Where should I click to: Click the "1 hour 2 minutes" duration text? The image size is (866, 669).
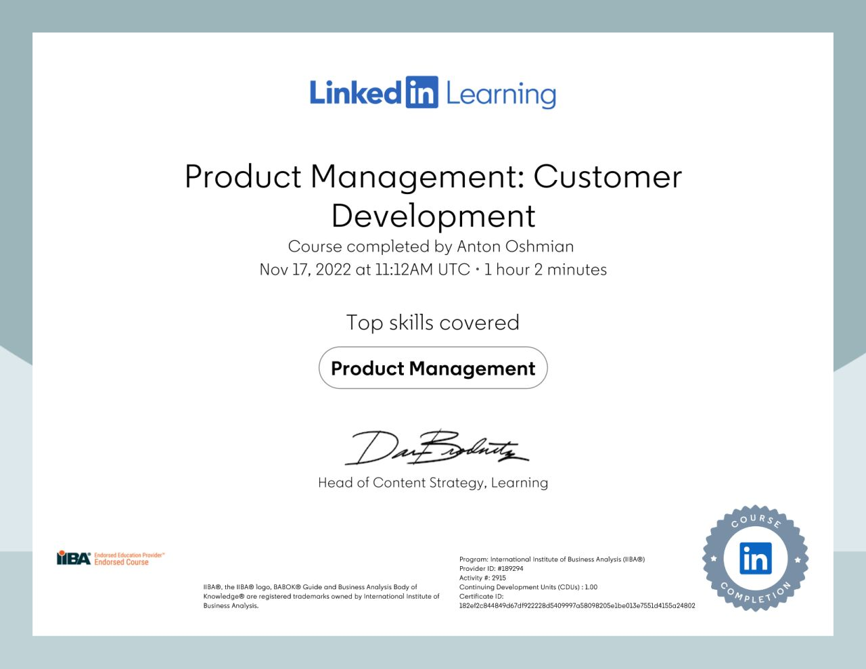(545, 269)
